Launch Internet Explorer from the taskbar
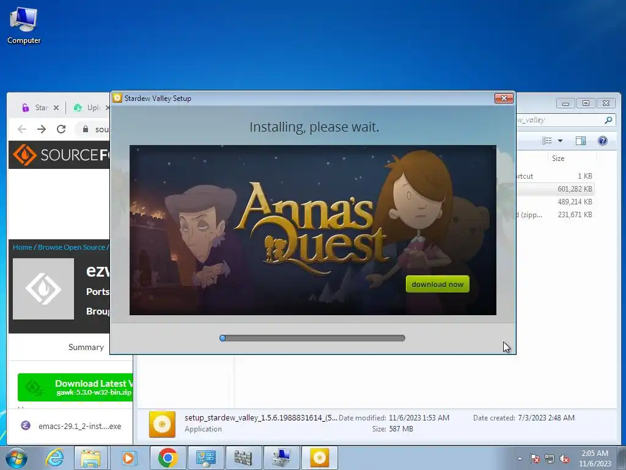The height and width of the screenshot is (470, 626). (x=54, y=458)
